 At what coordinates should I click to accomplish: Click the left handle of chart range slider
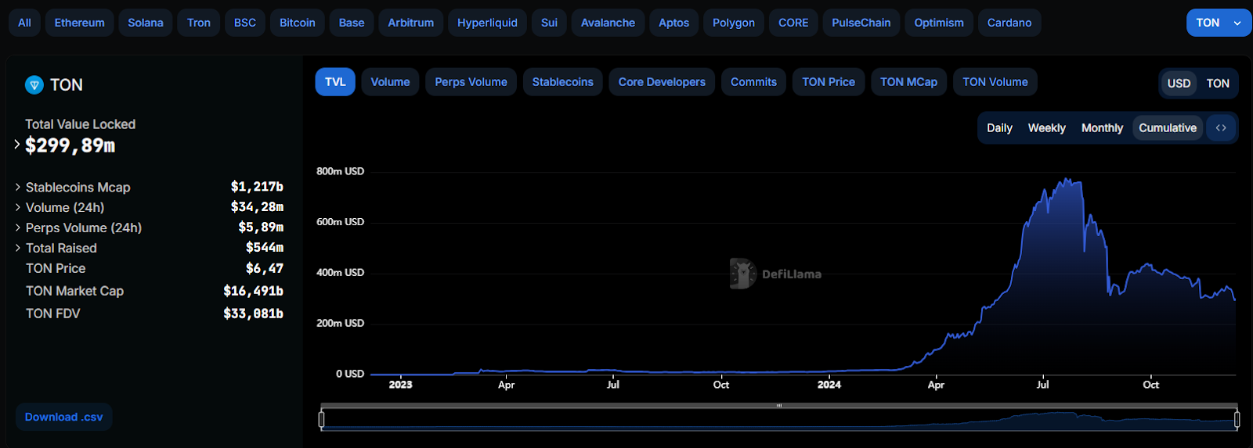tap(321, 420)
